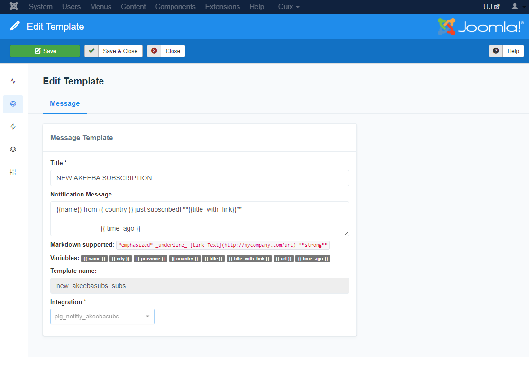Click the Integration field label
This screenshot has width=529, height=392.
point(68,302)
